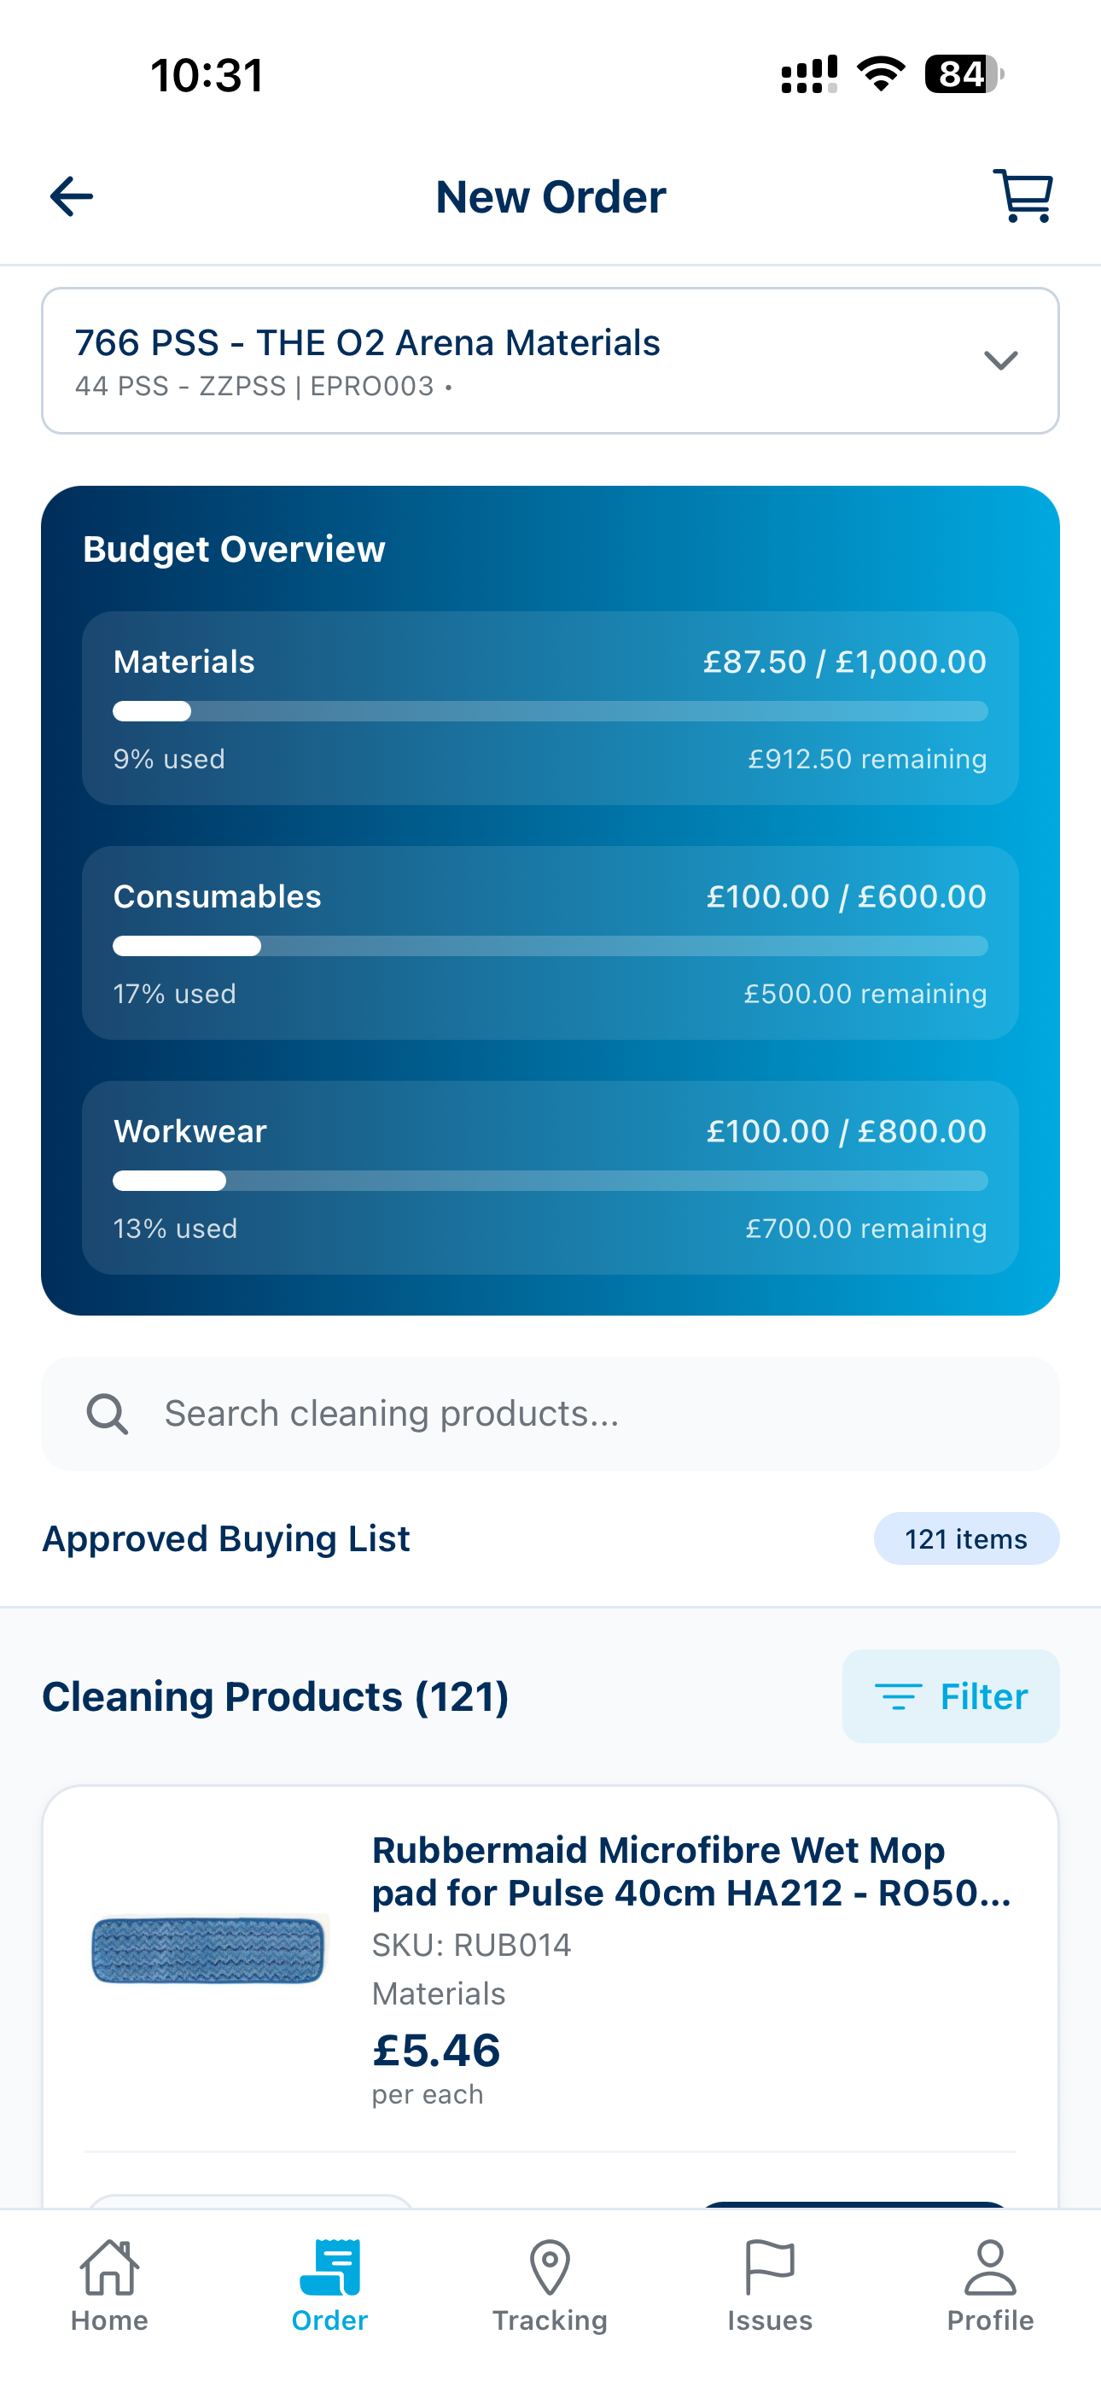The image size is (1101, 2387).
Task: Tap the filter lines icon
Action: coord(898,1695)
